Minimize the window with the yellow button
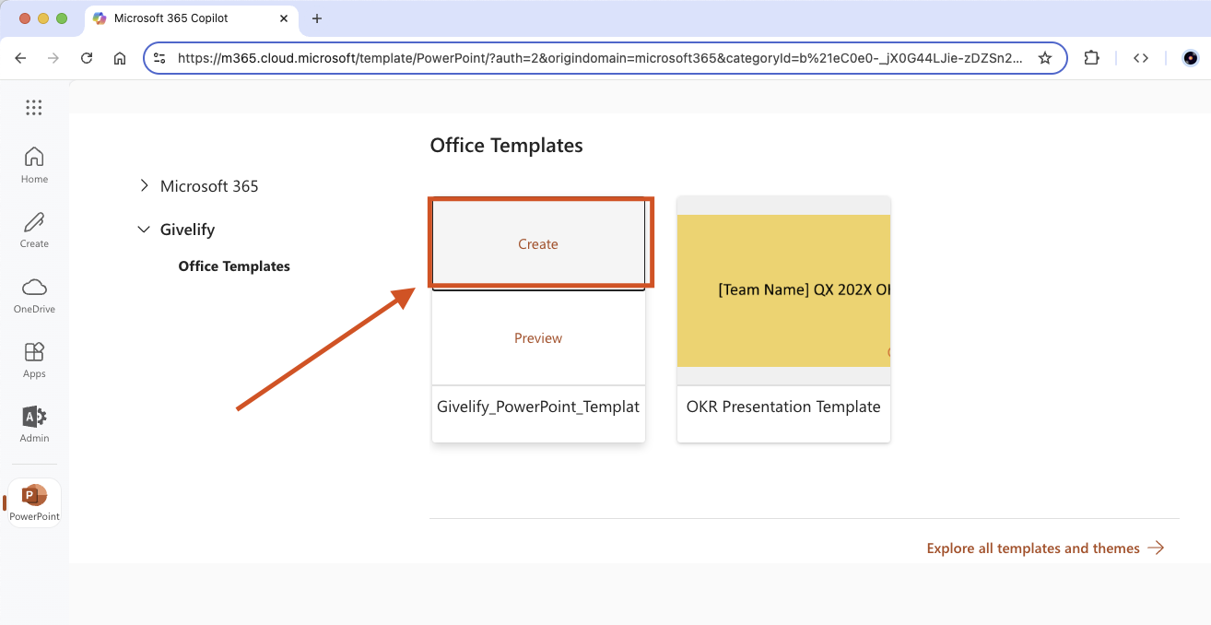The image size is (1211, 625). coord(43,18)
